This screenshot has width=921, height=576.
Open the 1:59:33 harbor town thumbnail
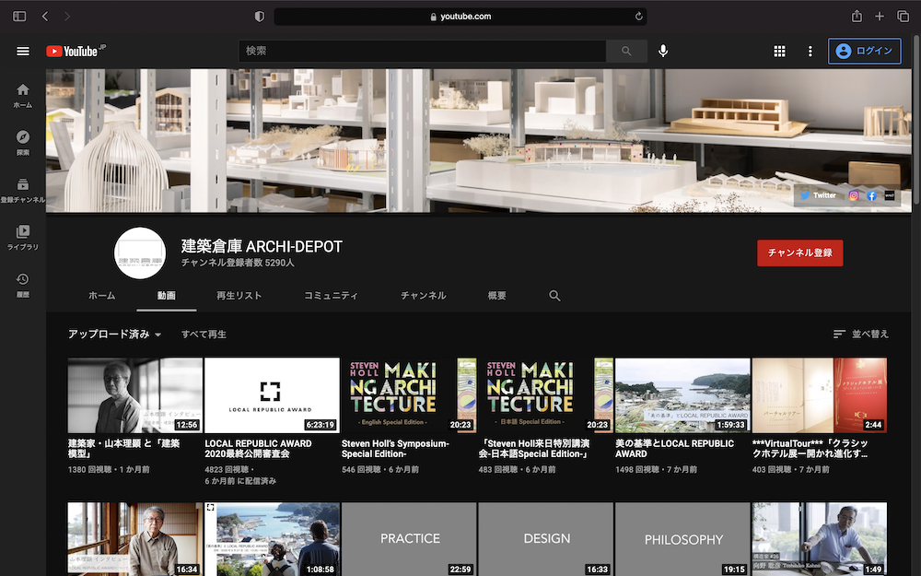click(x=682, y=395)
